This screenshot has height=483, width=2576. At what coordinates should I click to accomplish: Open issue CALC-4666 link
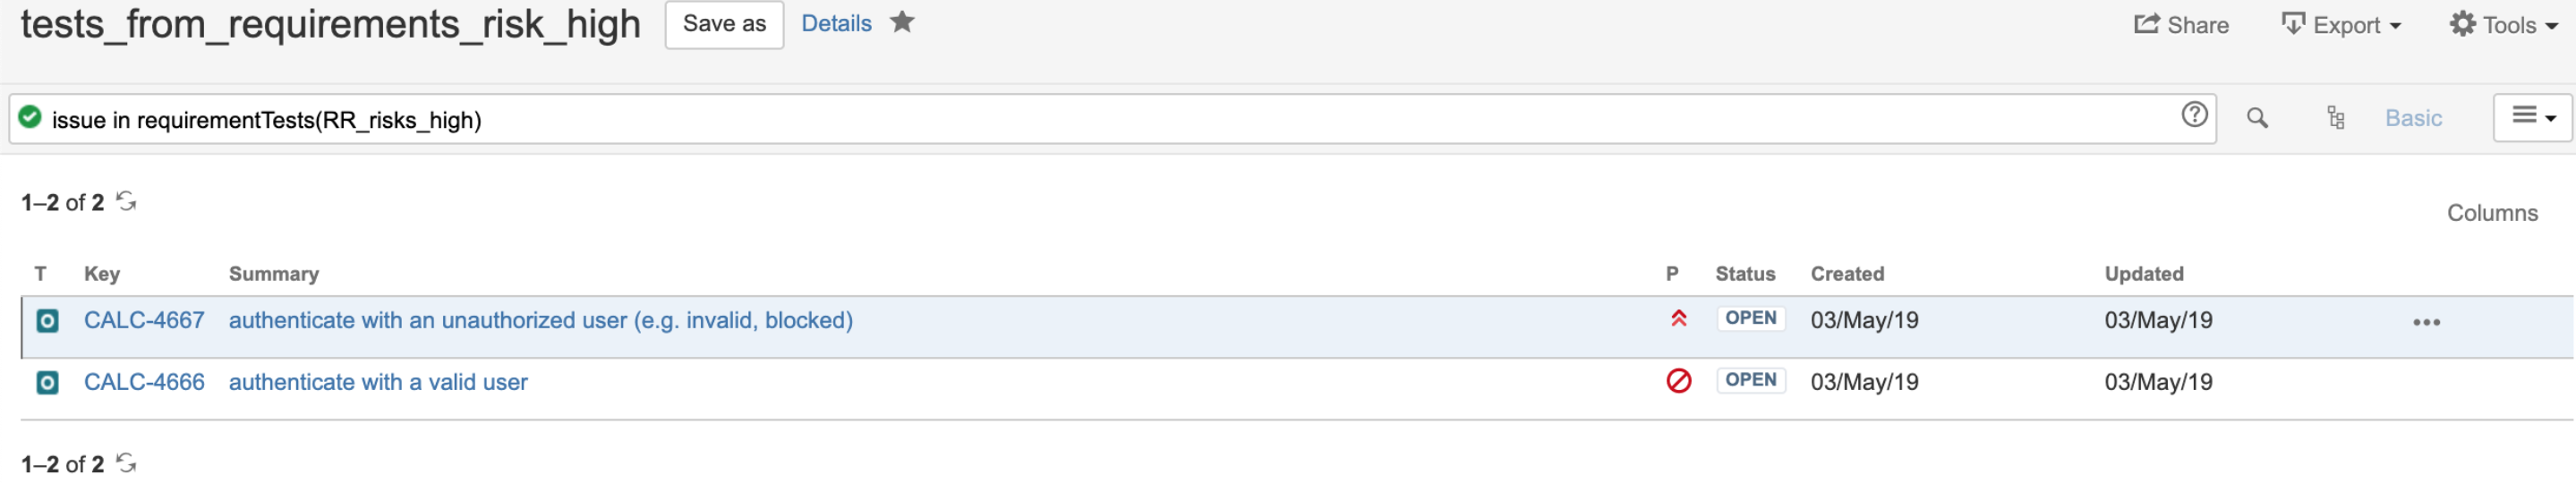pos(144,382)
